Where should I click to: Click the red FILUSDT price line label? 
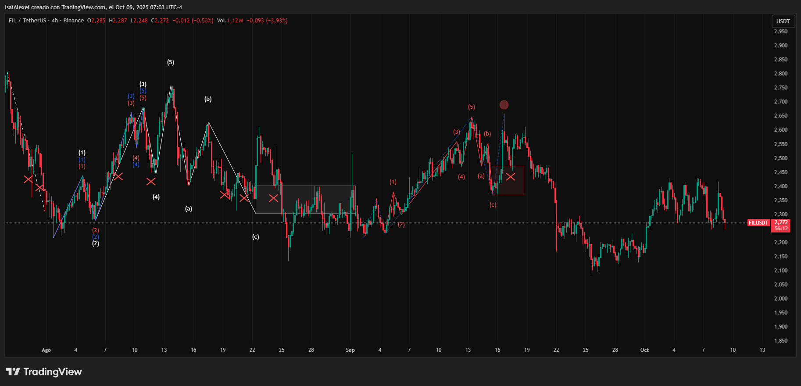point(758,223)
